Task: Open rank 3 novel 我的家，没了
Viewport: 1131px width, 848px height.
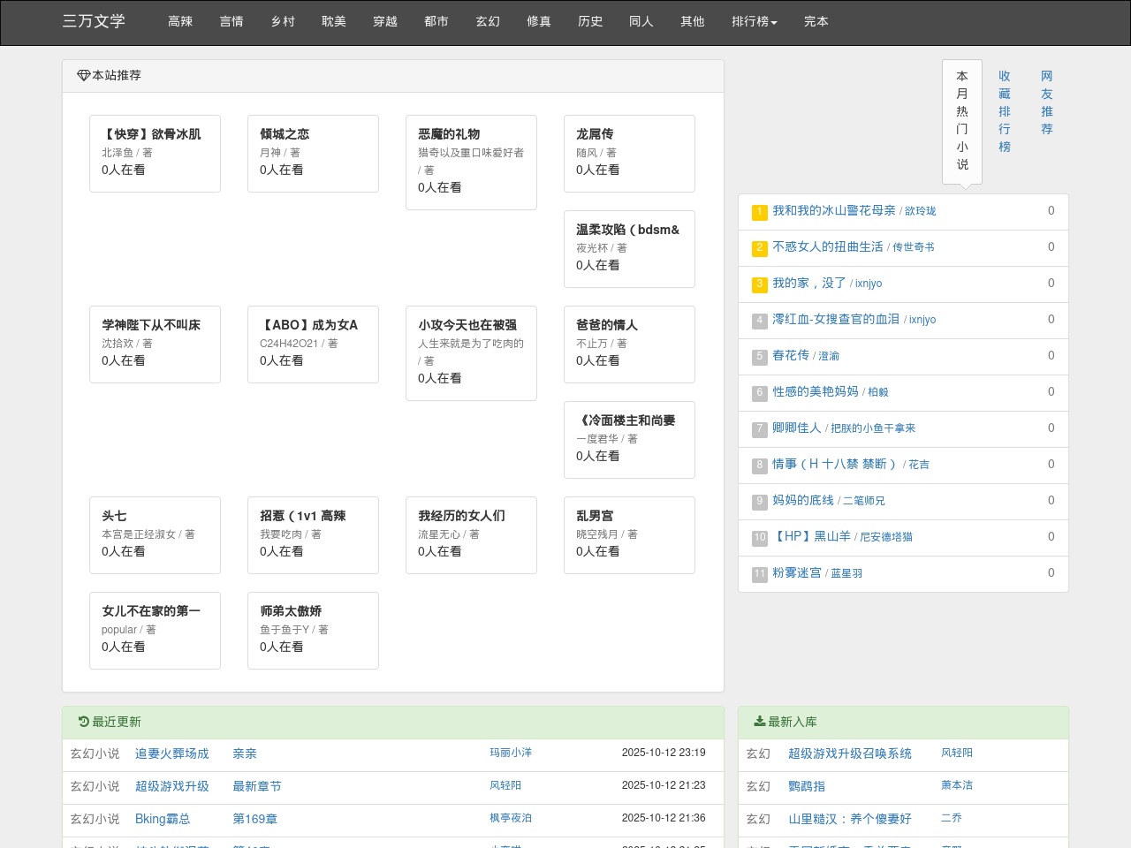Action: [809, 283]
